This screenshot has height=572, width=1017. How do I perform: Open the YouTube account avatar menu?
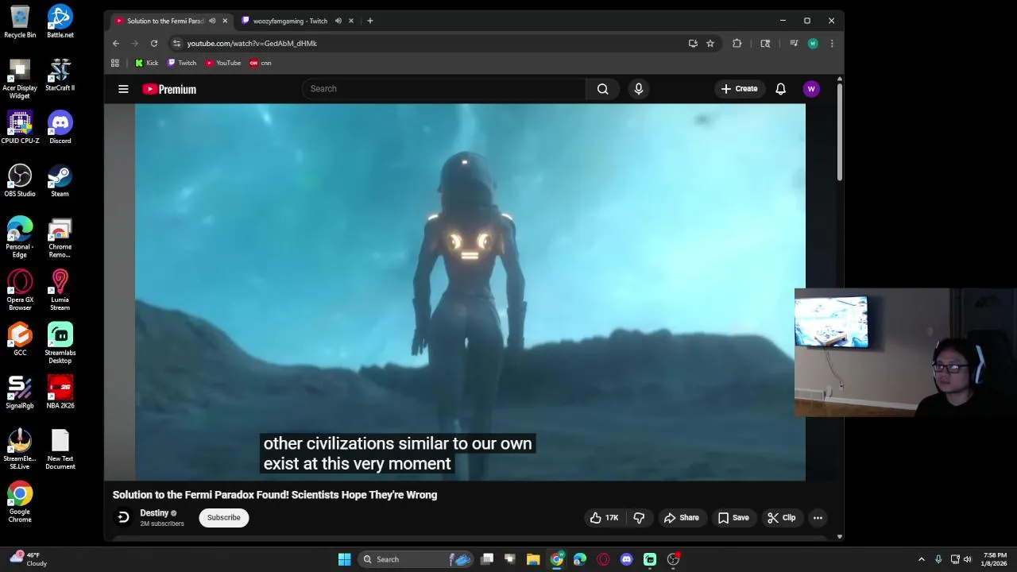[811, 89]
